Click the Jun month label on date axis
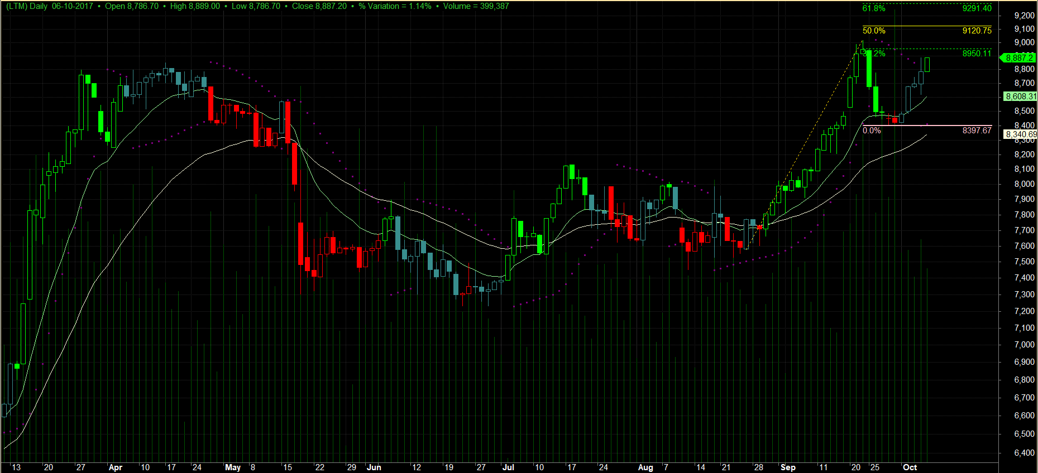 pyautogui.click(x=374, y=467)
